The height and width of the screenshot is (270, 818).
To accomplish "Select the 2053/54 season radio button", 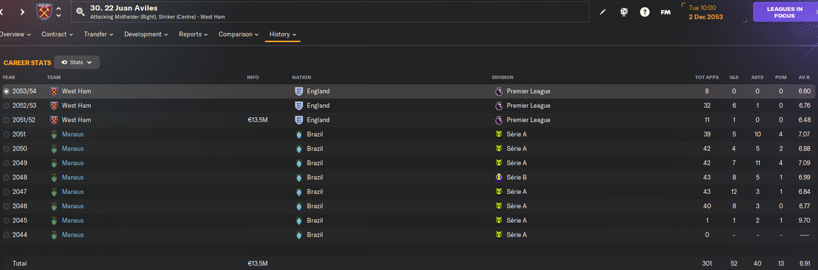I will pos(6,91).
